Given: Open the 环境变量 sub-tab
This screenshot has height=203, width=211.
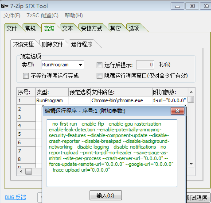Looking at the screenshot, I should [x=23, y=44].
